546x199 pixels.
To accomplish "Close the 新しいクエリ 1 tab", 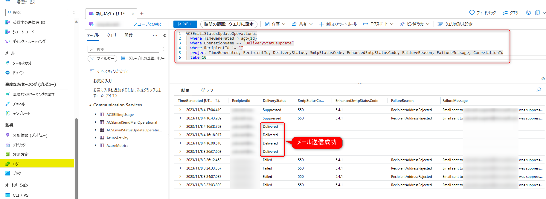I will (x=133, y=14).
